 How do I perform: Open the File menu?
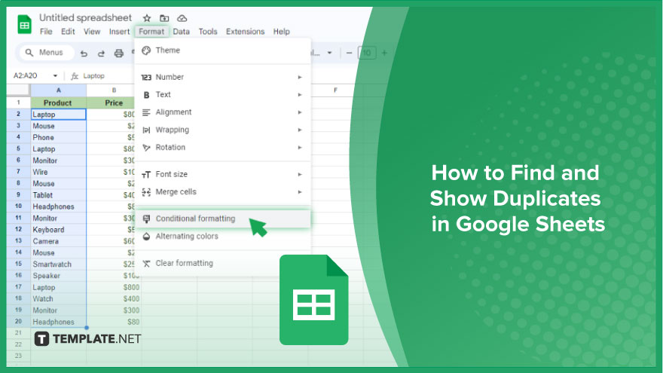(x=46, y=32)
